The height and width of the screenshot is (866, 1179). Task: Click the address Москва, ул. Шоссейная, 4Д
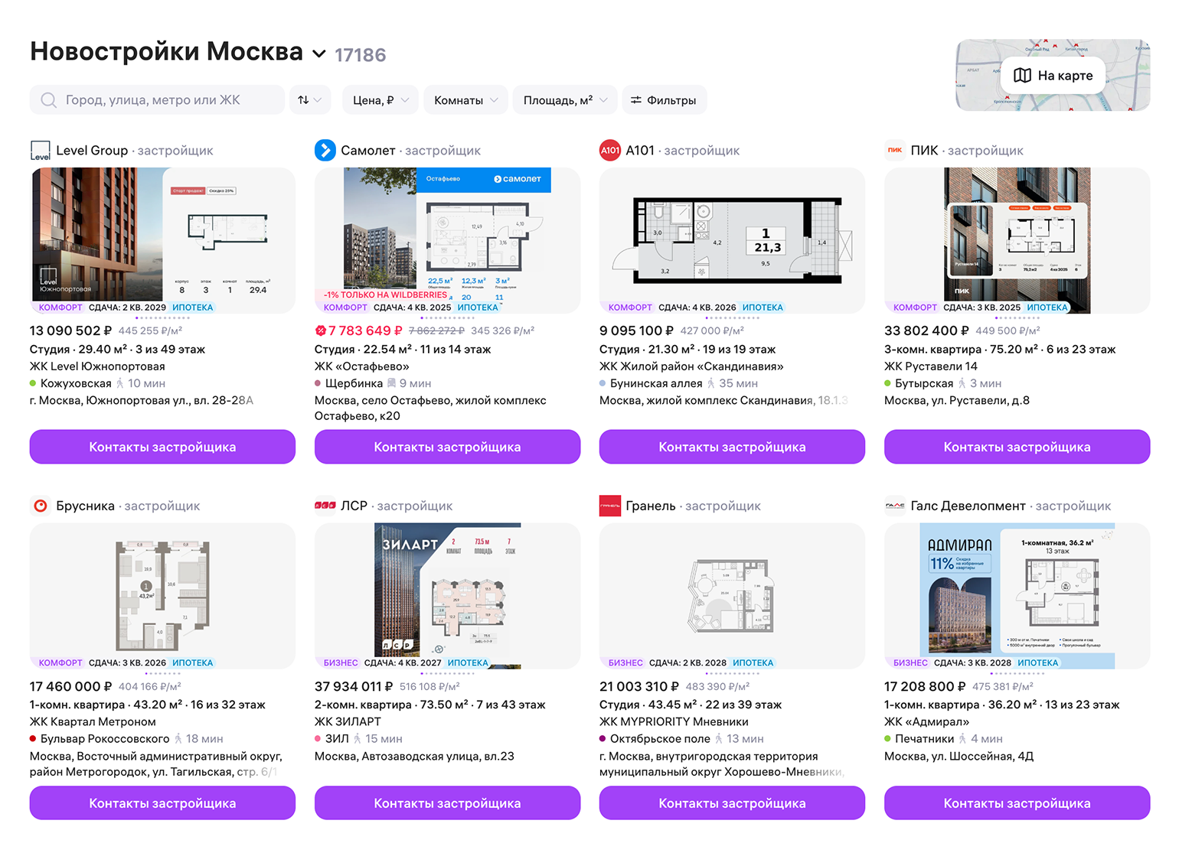point(959,756)
